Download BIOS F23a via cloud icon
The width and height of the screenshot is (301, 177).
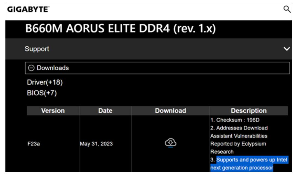tap(170, 143)
